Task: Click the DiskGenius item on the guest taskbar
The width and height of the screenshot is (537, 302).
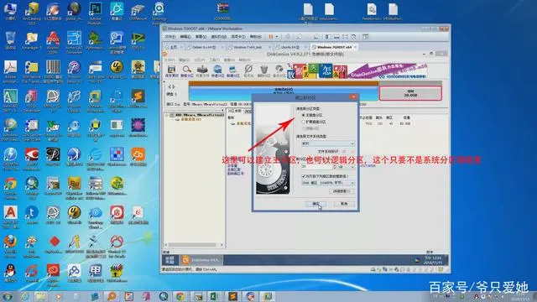Action: 201,260
